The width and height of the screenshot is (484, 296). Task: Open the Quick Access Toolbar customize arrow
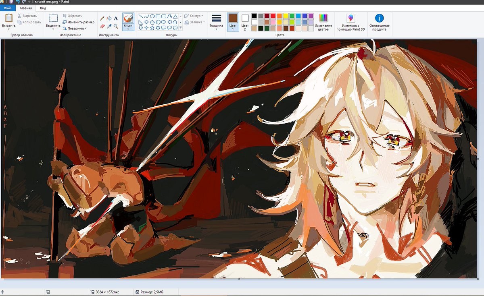tap(29, 2)
